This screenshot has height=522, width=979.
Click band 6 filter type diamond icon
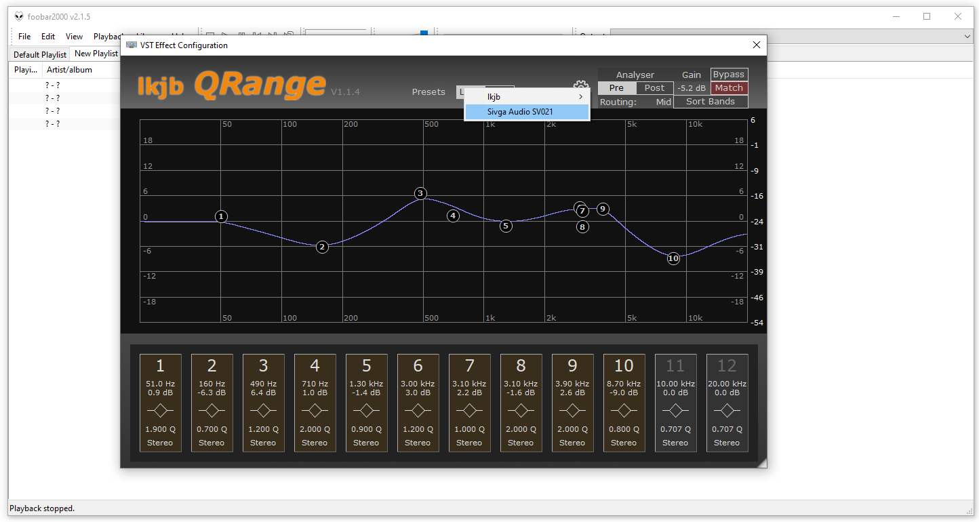pyautogui.click(x=418, y=411)
